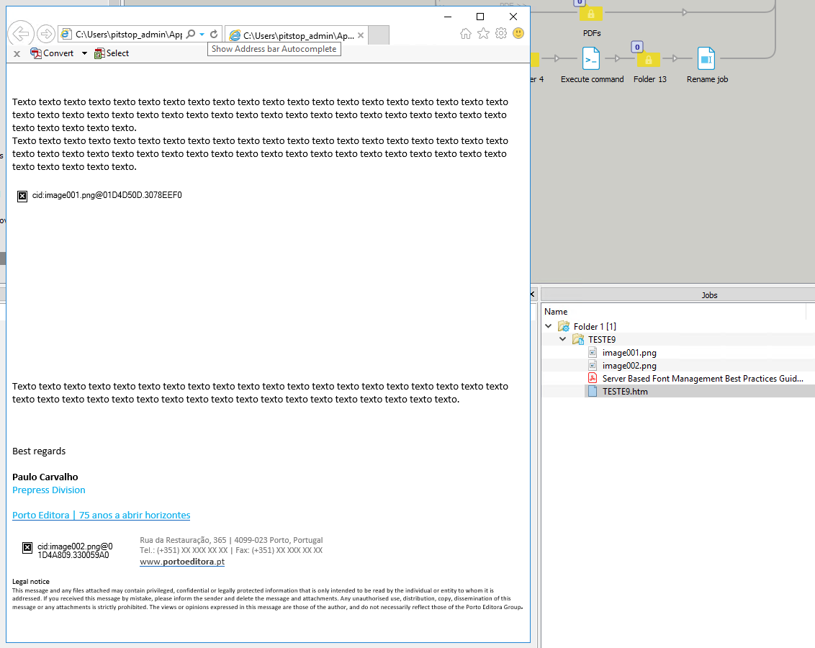Collapse the TESTE9 folder node
This screenshot has height=648, width=815.
click(563, 339)
